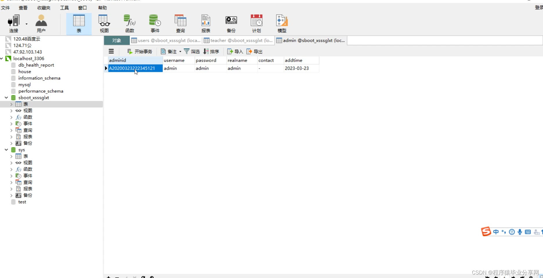Switch to admin @sboot_xsssglxt tab
The image size is (543, 278).
311,41
